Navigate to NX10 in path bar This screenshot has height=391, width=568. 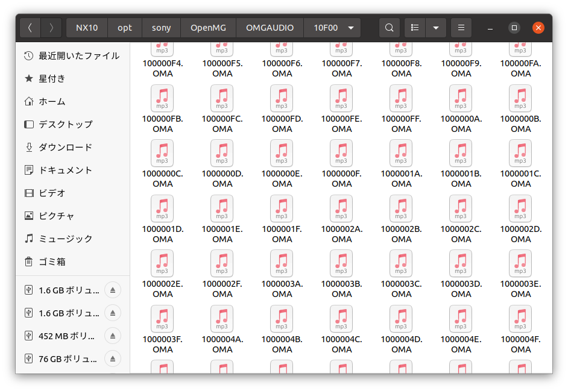point(87,28)
